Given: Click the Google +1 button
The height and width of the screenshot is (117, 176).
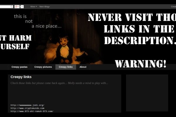Looking at the screenshot, I should click(x=17, y=7).
